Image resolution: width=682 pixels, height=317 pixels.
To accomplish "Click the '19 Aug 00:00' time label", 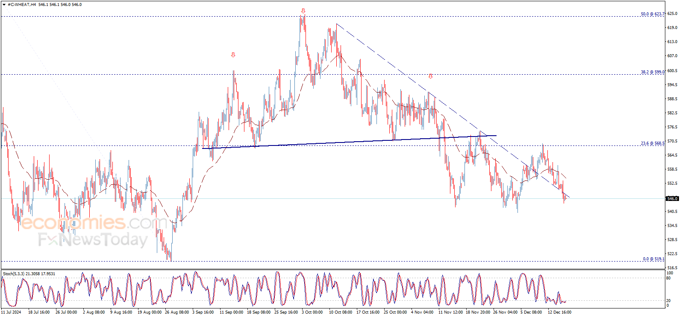I will tap(150, 312).
